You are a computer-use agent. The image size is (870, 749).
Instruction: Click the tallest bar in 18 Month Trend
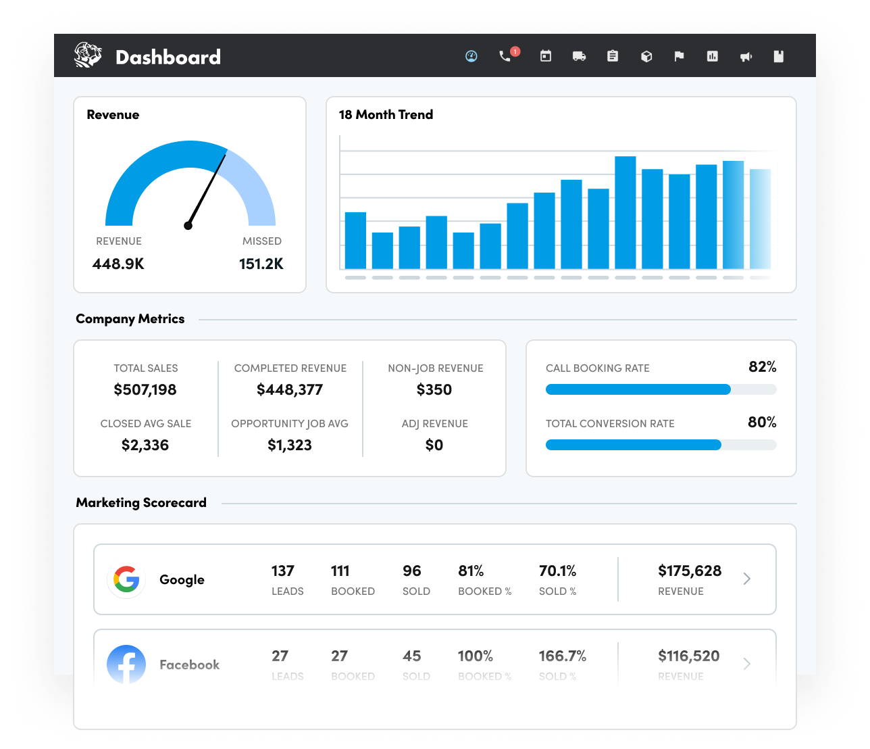coord(625,213)
